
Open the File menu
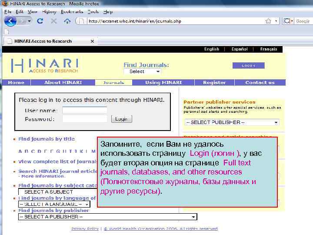(8, 12)
